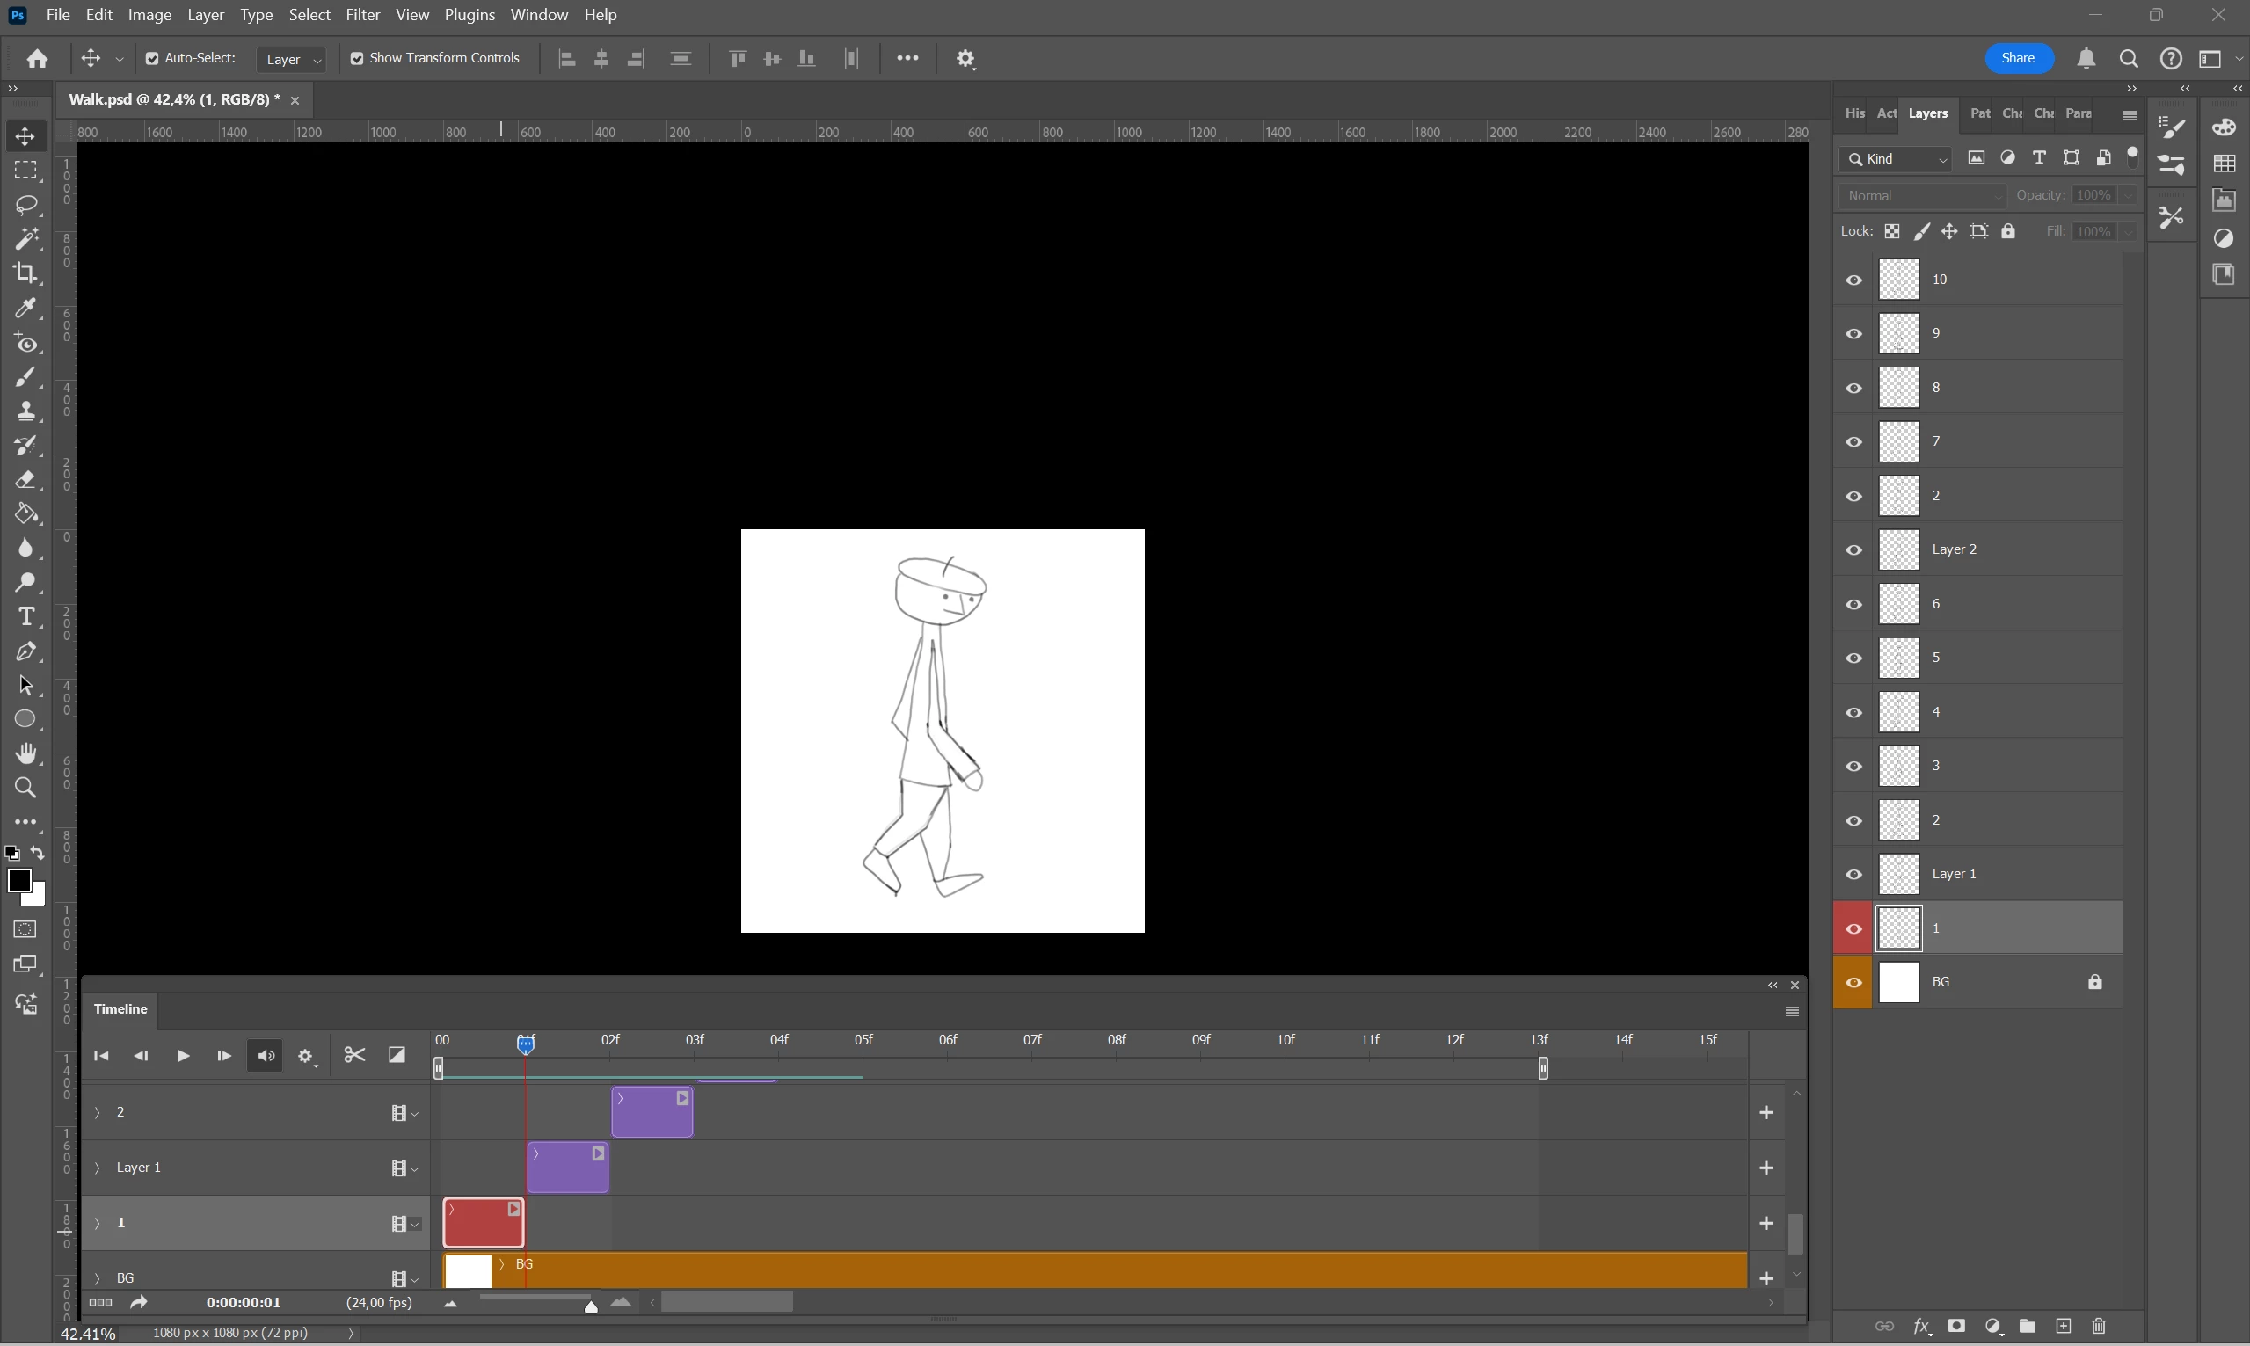2250x1346 pixels.
Task: Select the Zoom tool in toolbar
Action: 25,789
